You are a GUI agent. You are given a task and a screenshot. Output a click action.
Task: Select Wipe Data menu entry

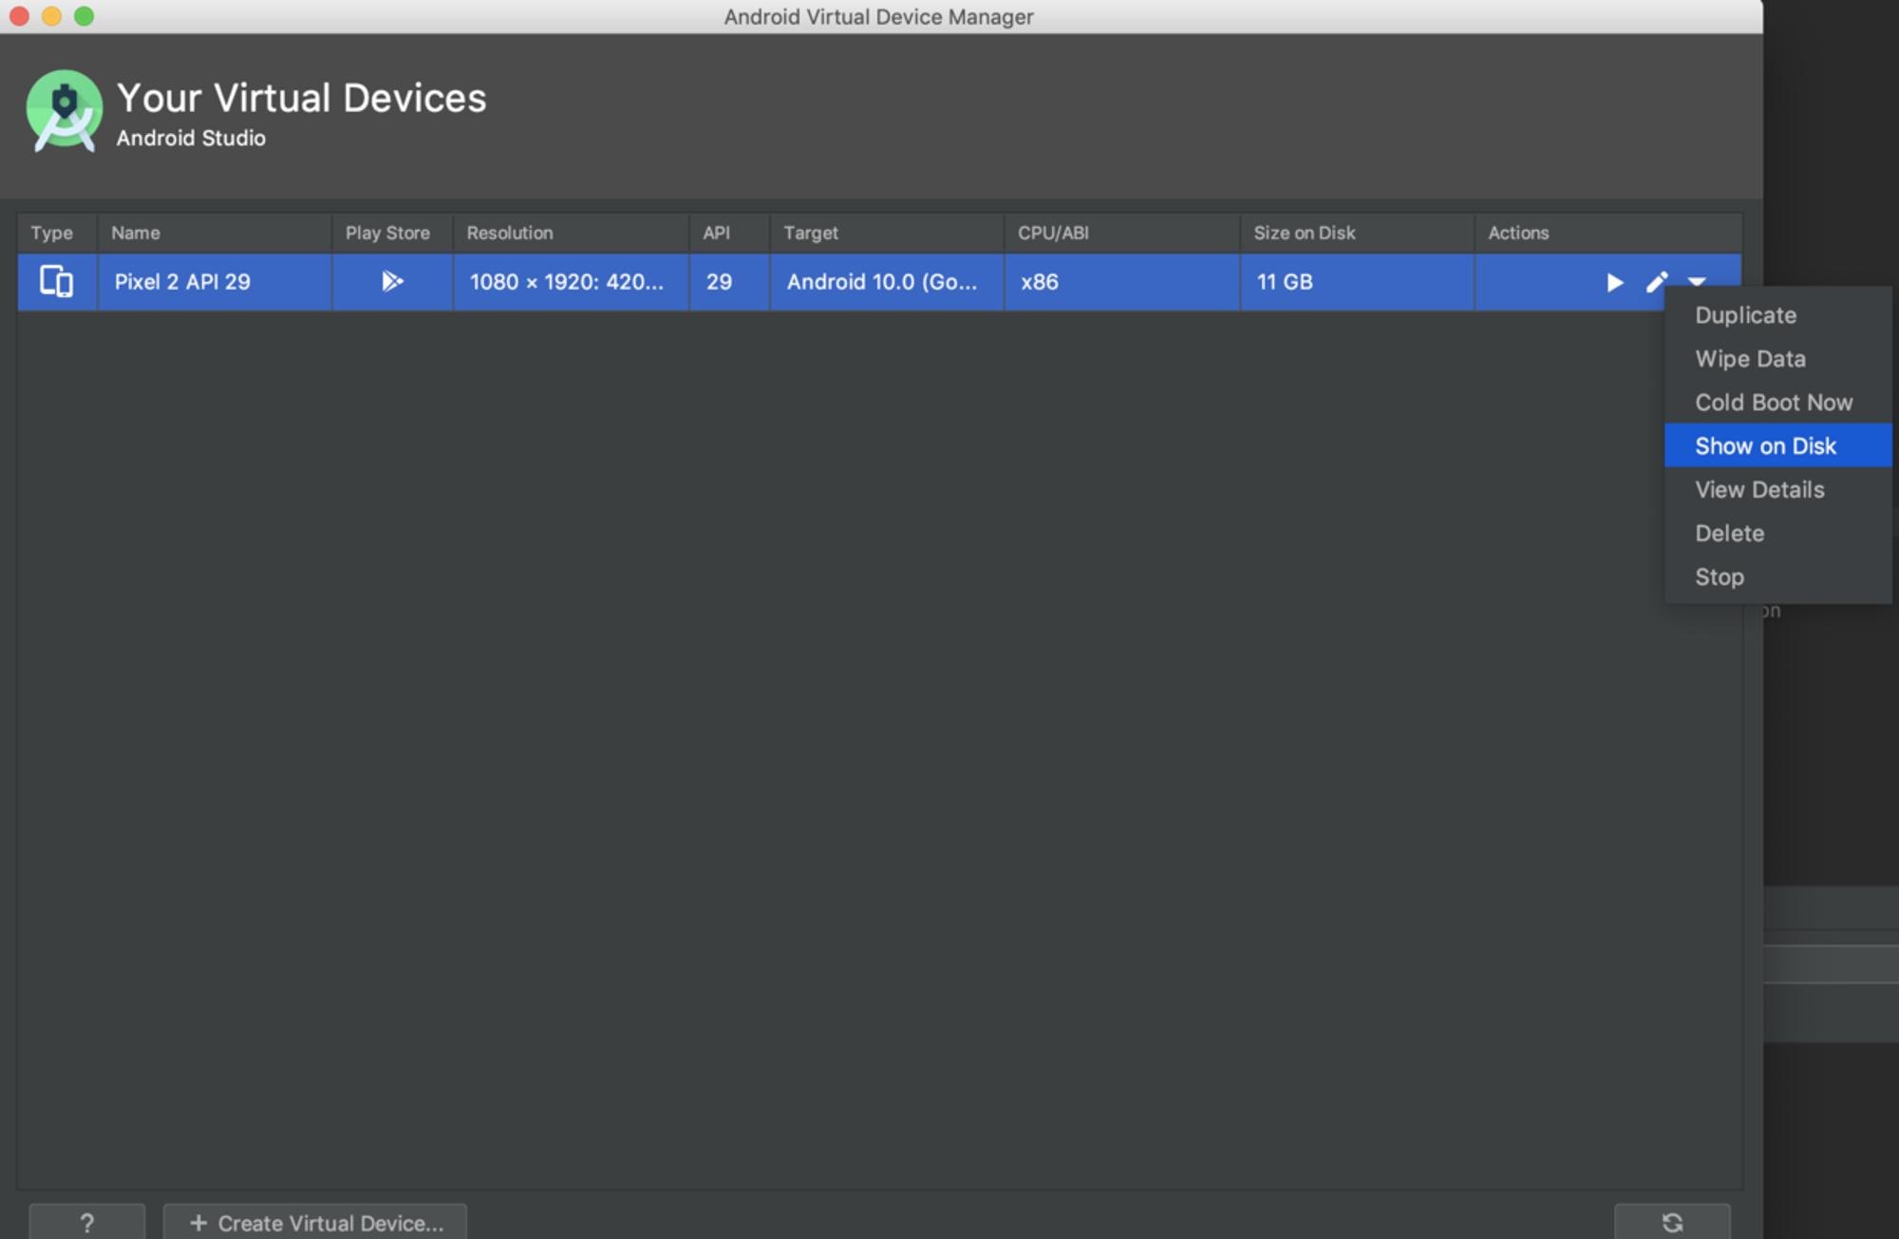[1777, 359]
